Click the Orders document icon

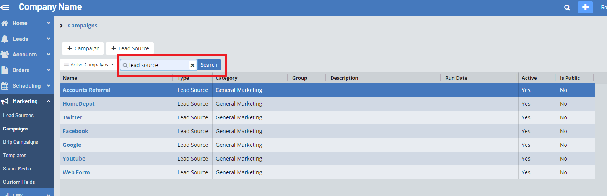click(5, 70)
